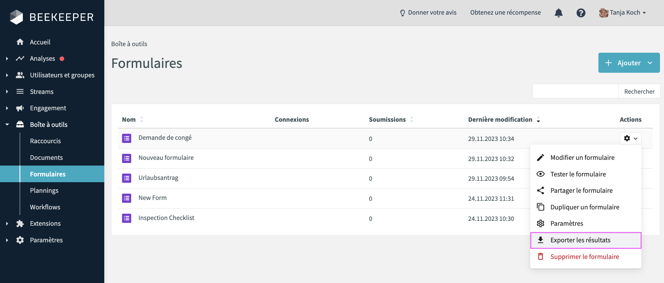
Task: Collapse the Boîte à outils section
Action: point(7,125)
